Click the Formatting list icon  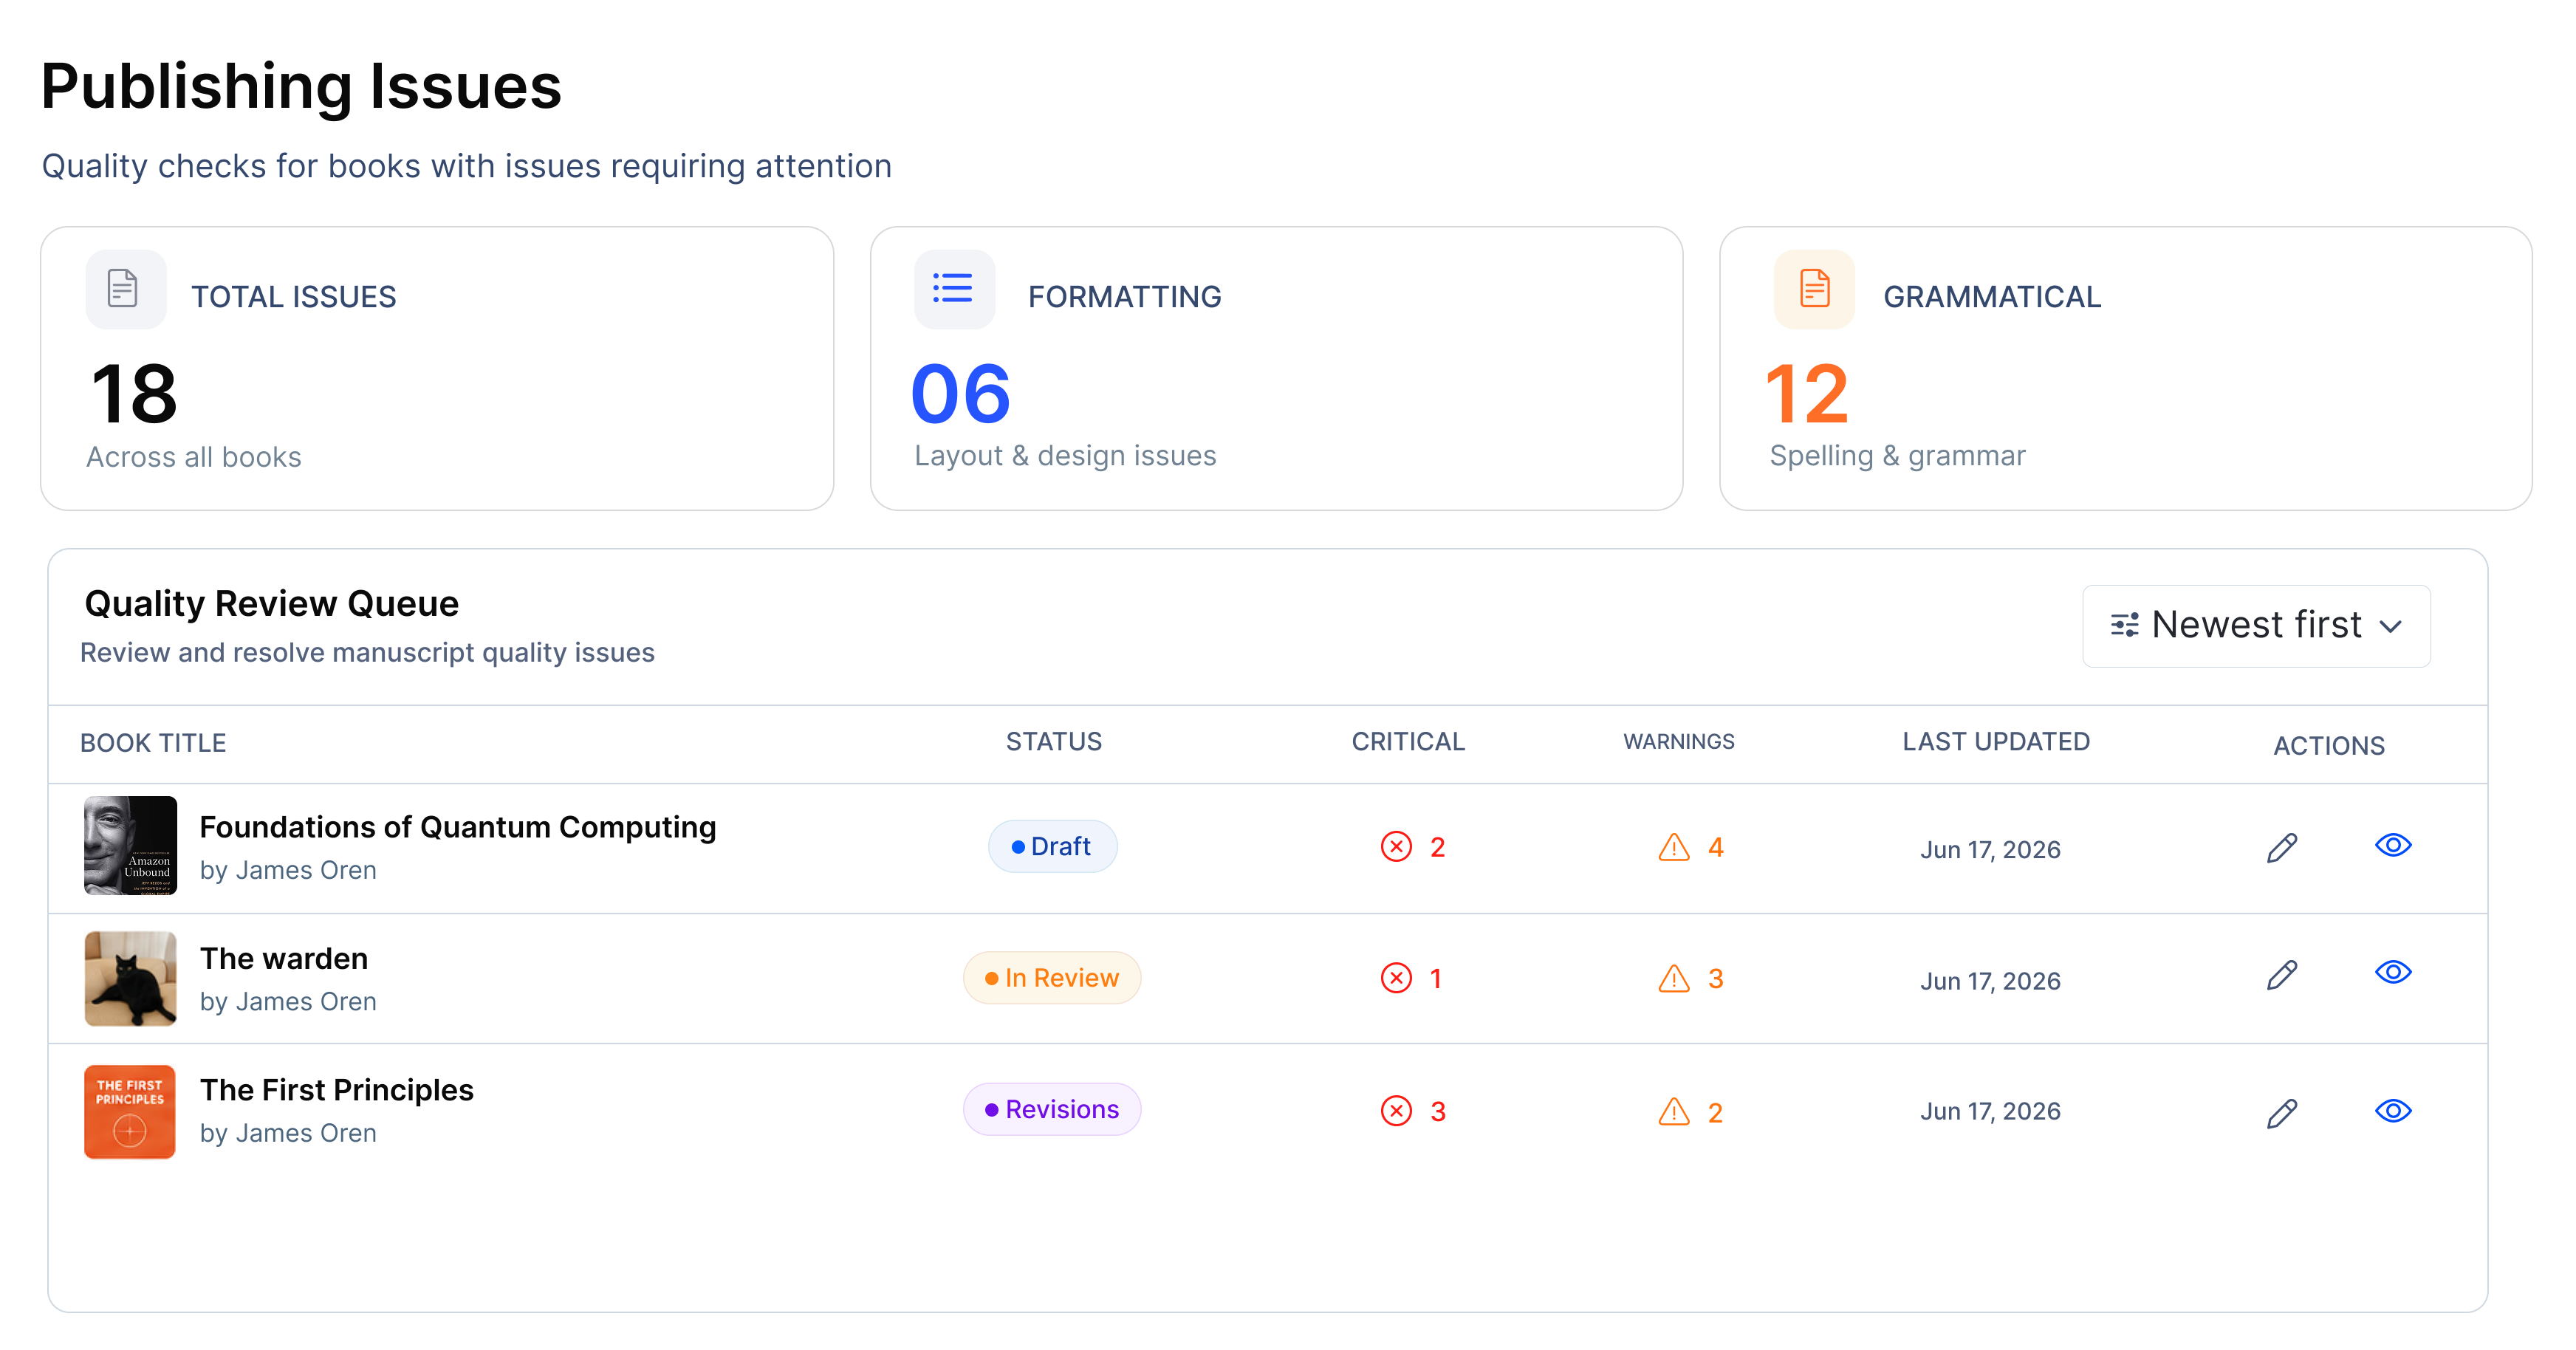pyautogui.click(x=953, y=288)
